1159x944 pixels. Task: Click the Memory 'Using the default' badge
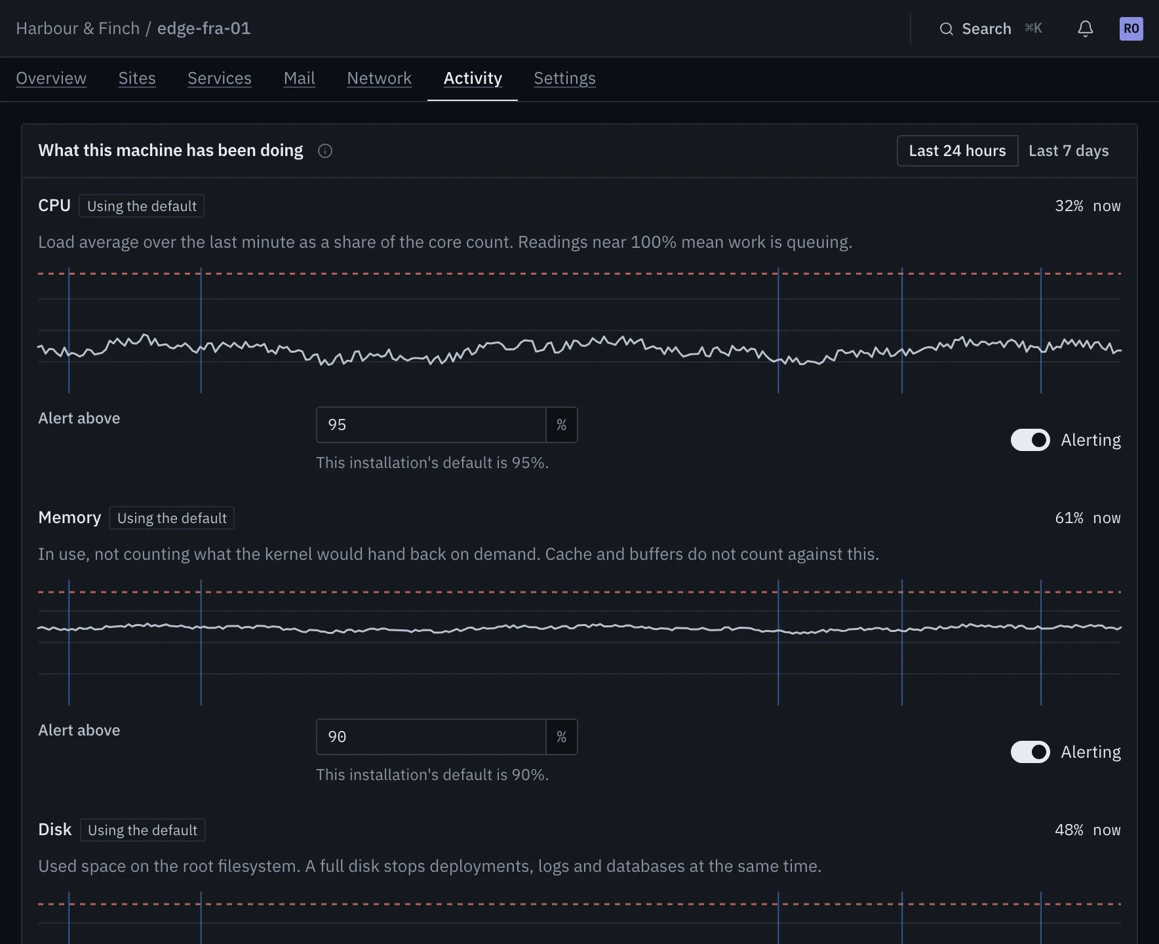[172, 518]
